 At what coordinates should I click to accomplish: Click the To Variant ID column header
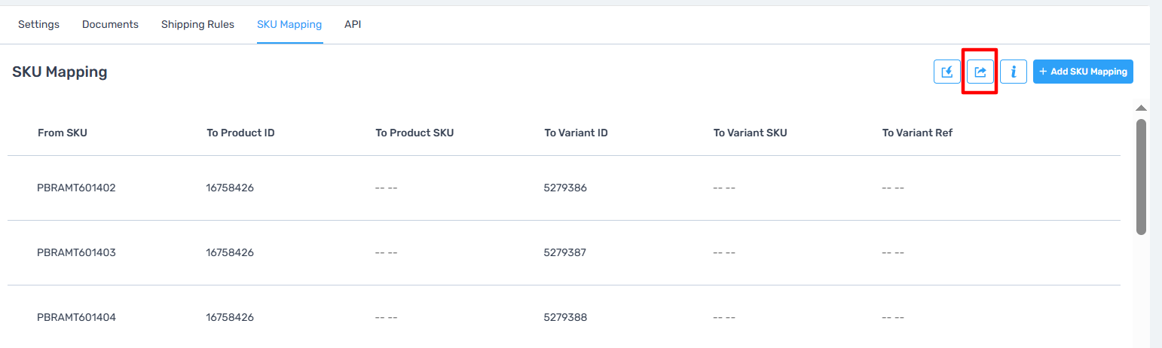(x=576, y=133)
